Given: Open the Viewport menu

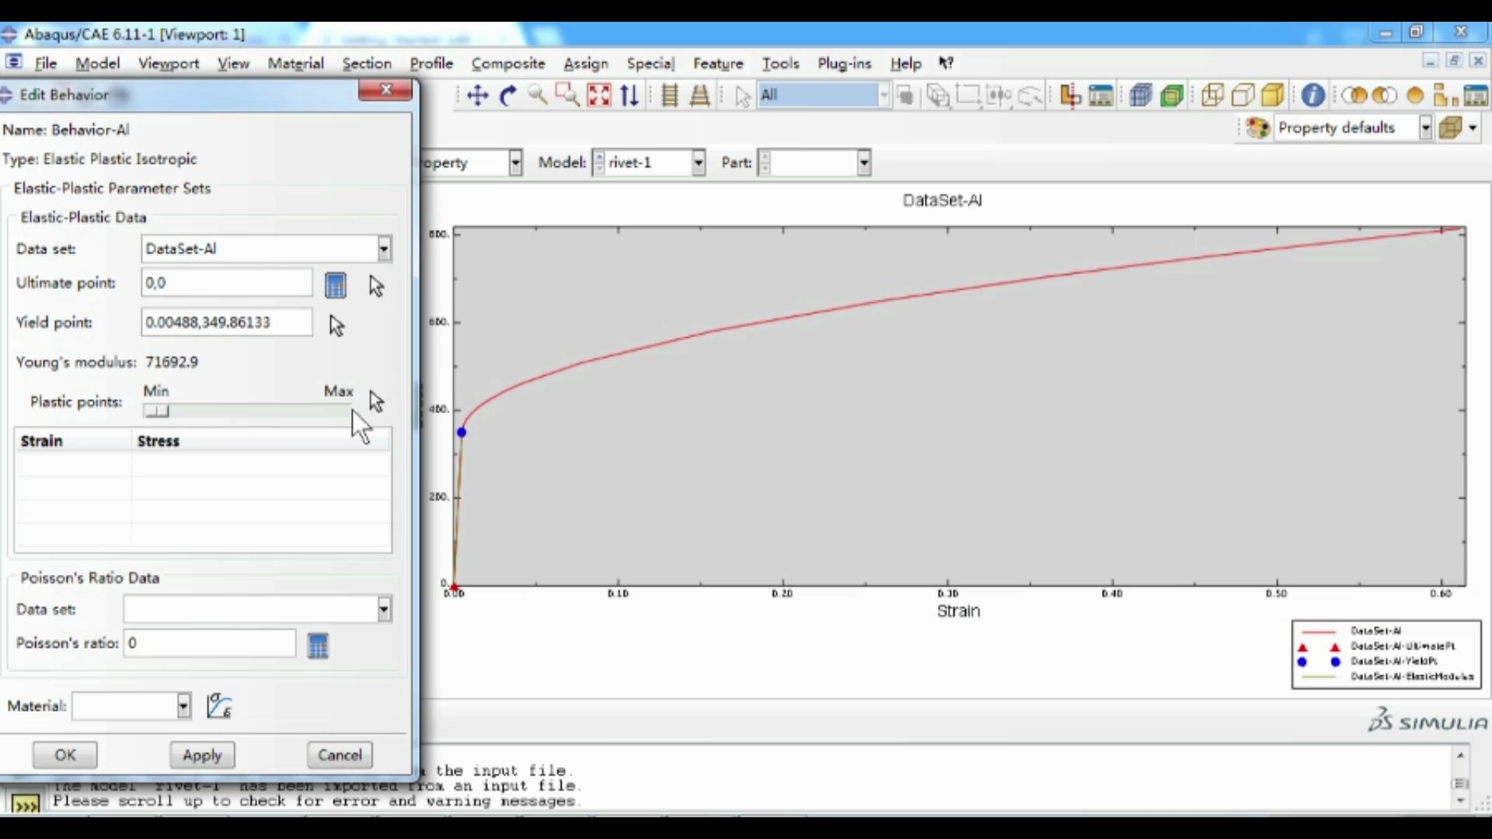Looking at the screenshot, I should pyautogui.click(x=169, y=63).
